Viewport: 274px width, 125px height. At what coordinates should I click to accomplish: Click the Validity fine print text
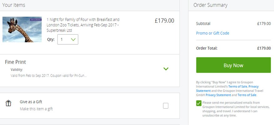tap(48, 76)
